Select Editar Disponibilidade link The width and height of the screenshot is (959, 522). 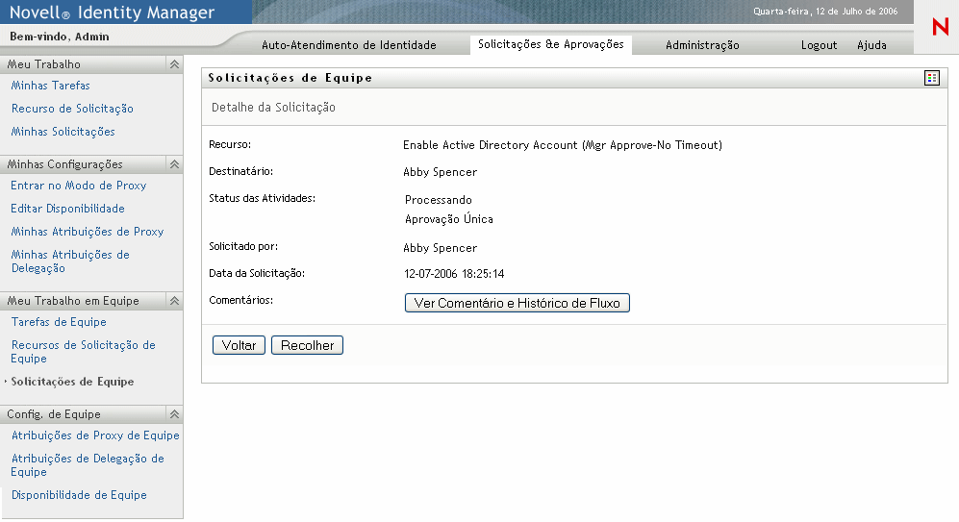click(x=67, y=209)
